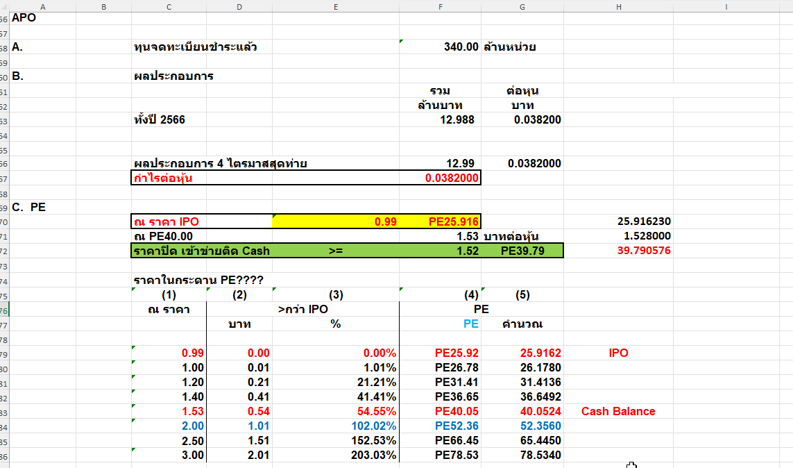The height and width of the screenshot is (468, 793).
Task: Select cell with value 340.00
Action: [x=441, y=47]
